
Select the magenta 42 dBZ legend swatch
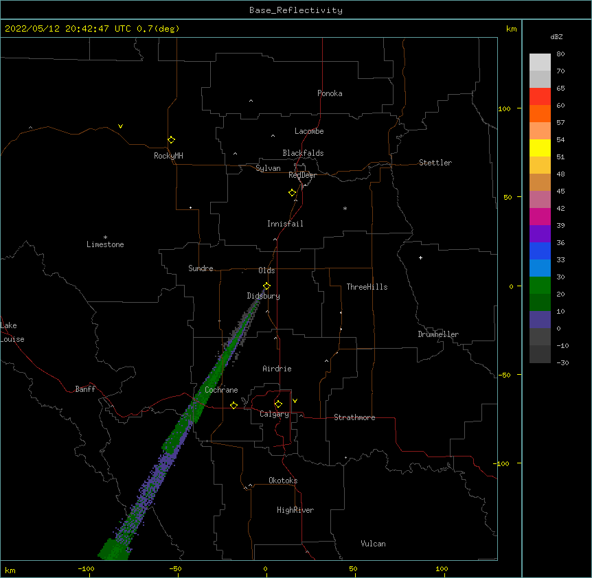pyautogui.click(x=540, y=216)
